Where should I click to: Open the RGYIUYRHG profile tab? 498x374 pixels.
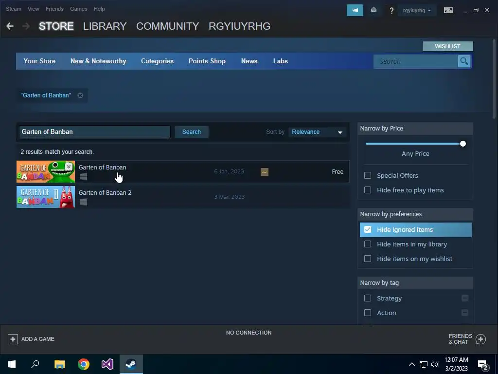[239, 26]
